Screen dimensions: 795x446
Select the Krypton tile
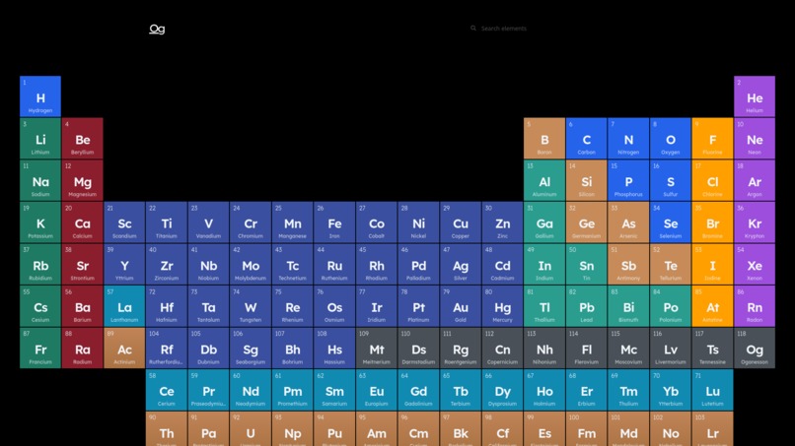755,223
